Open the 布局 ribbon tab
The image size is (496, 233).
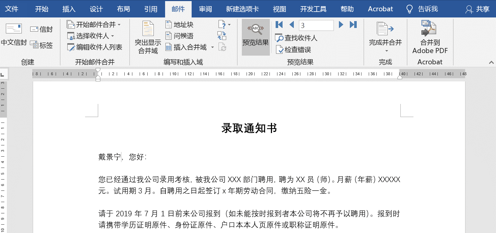pos(123,9)
